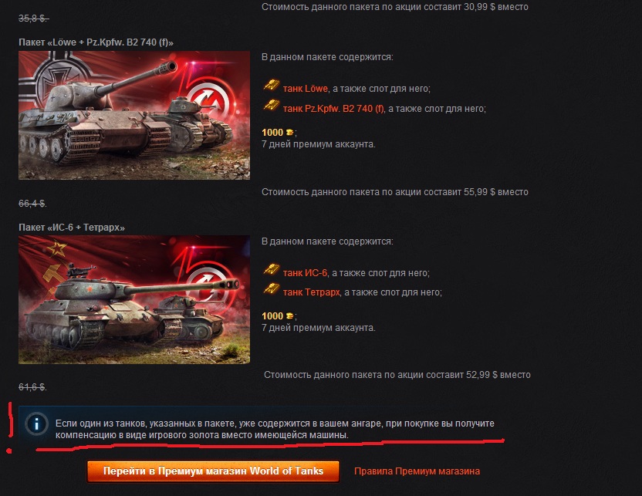Viewport: 642px width, 496px height.
Task: Open the "танк Löwe" link
Action: 306,89
